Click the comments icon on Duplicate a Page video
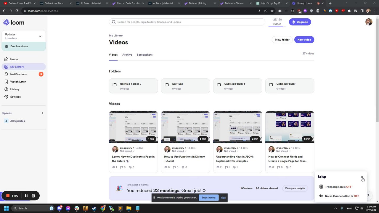This screenshot has width=379, height=213. click(121, 167)
